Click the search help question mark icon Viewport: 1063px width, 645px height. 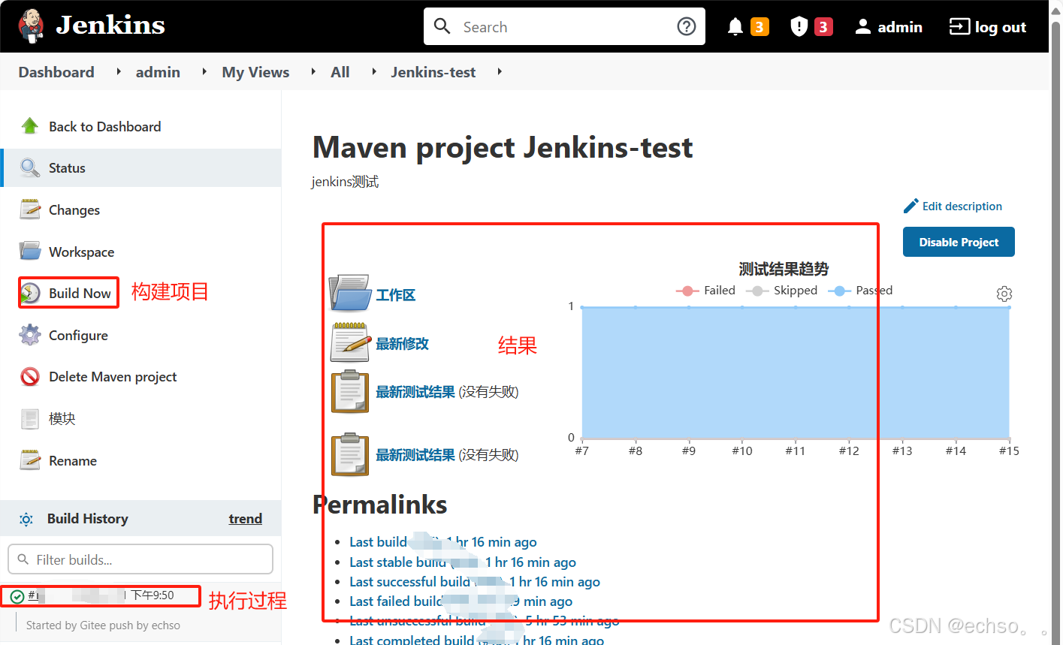686,27
